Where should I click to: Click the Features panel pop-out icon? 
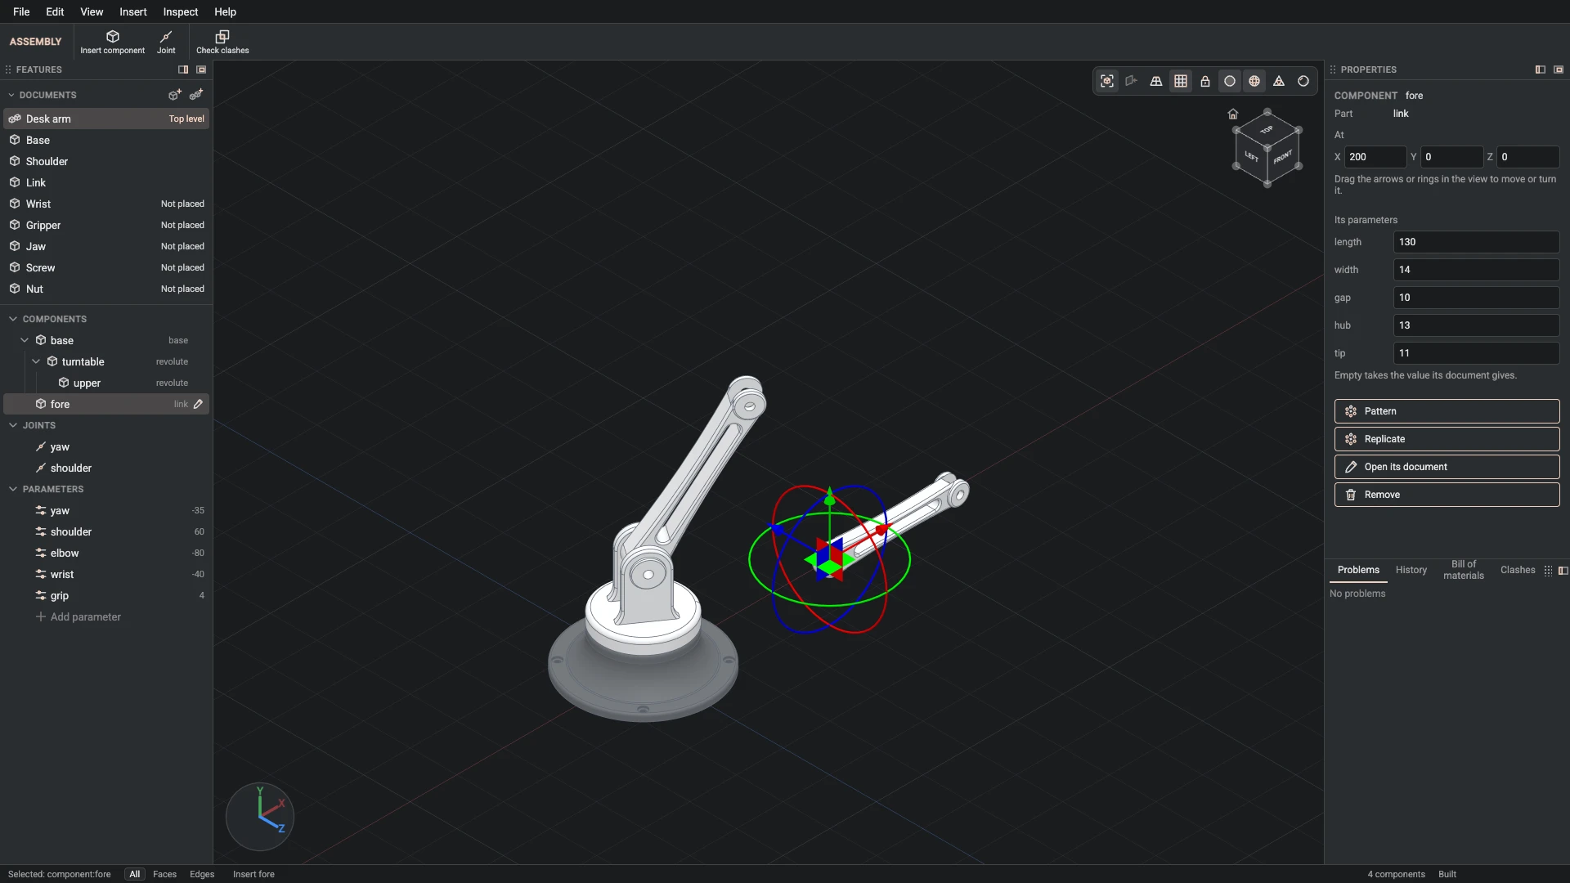[201, 69]
